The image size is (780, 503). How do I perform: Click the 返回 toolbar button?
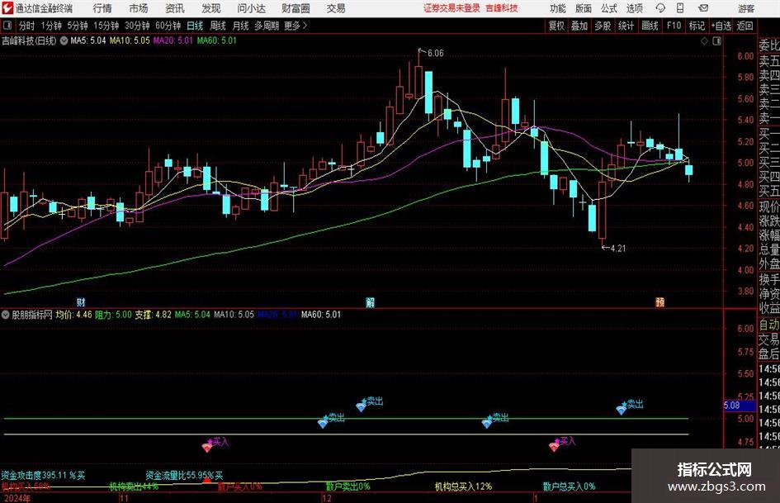click(745, 26)
